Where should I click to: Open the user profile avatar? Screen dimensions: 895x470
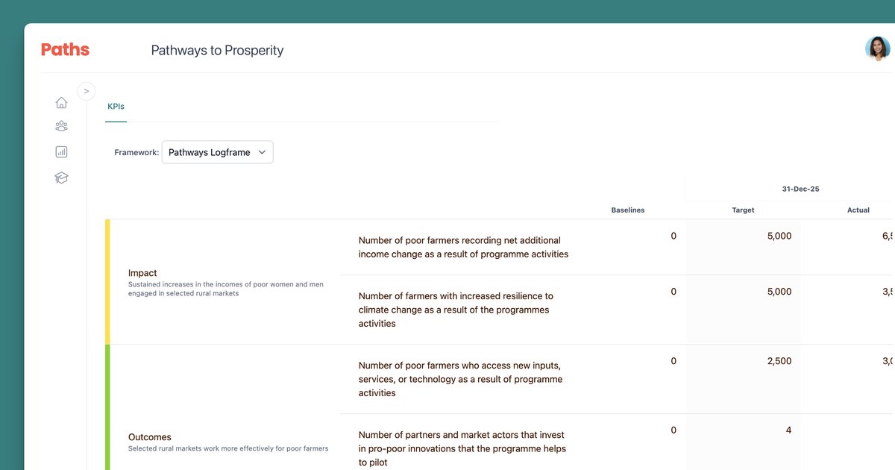point(877,49)
